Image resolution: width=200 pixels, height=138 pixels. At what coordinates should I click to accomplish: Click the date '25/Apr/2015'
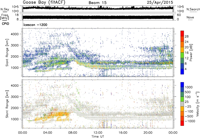160,2
